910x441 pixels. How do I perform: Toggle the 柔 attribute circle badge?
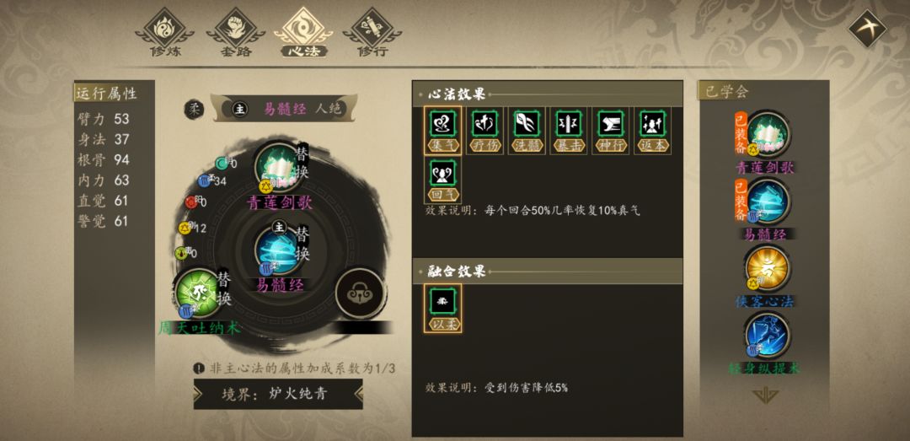[195, 109]
